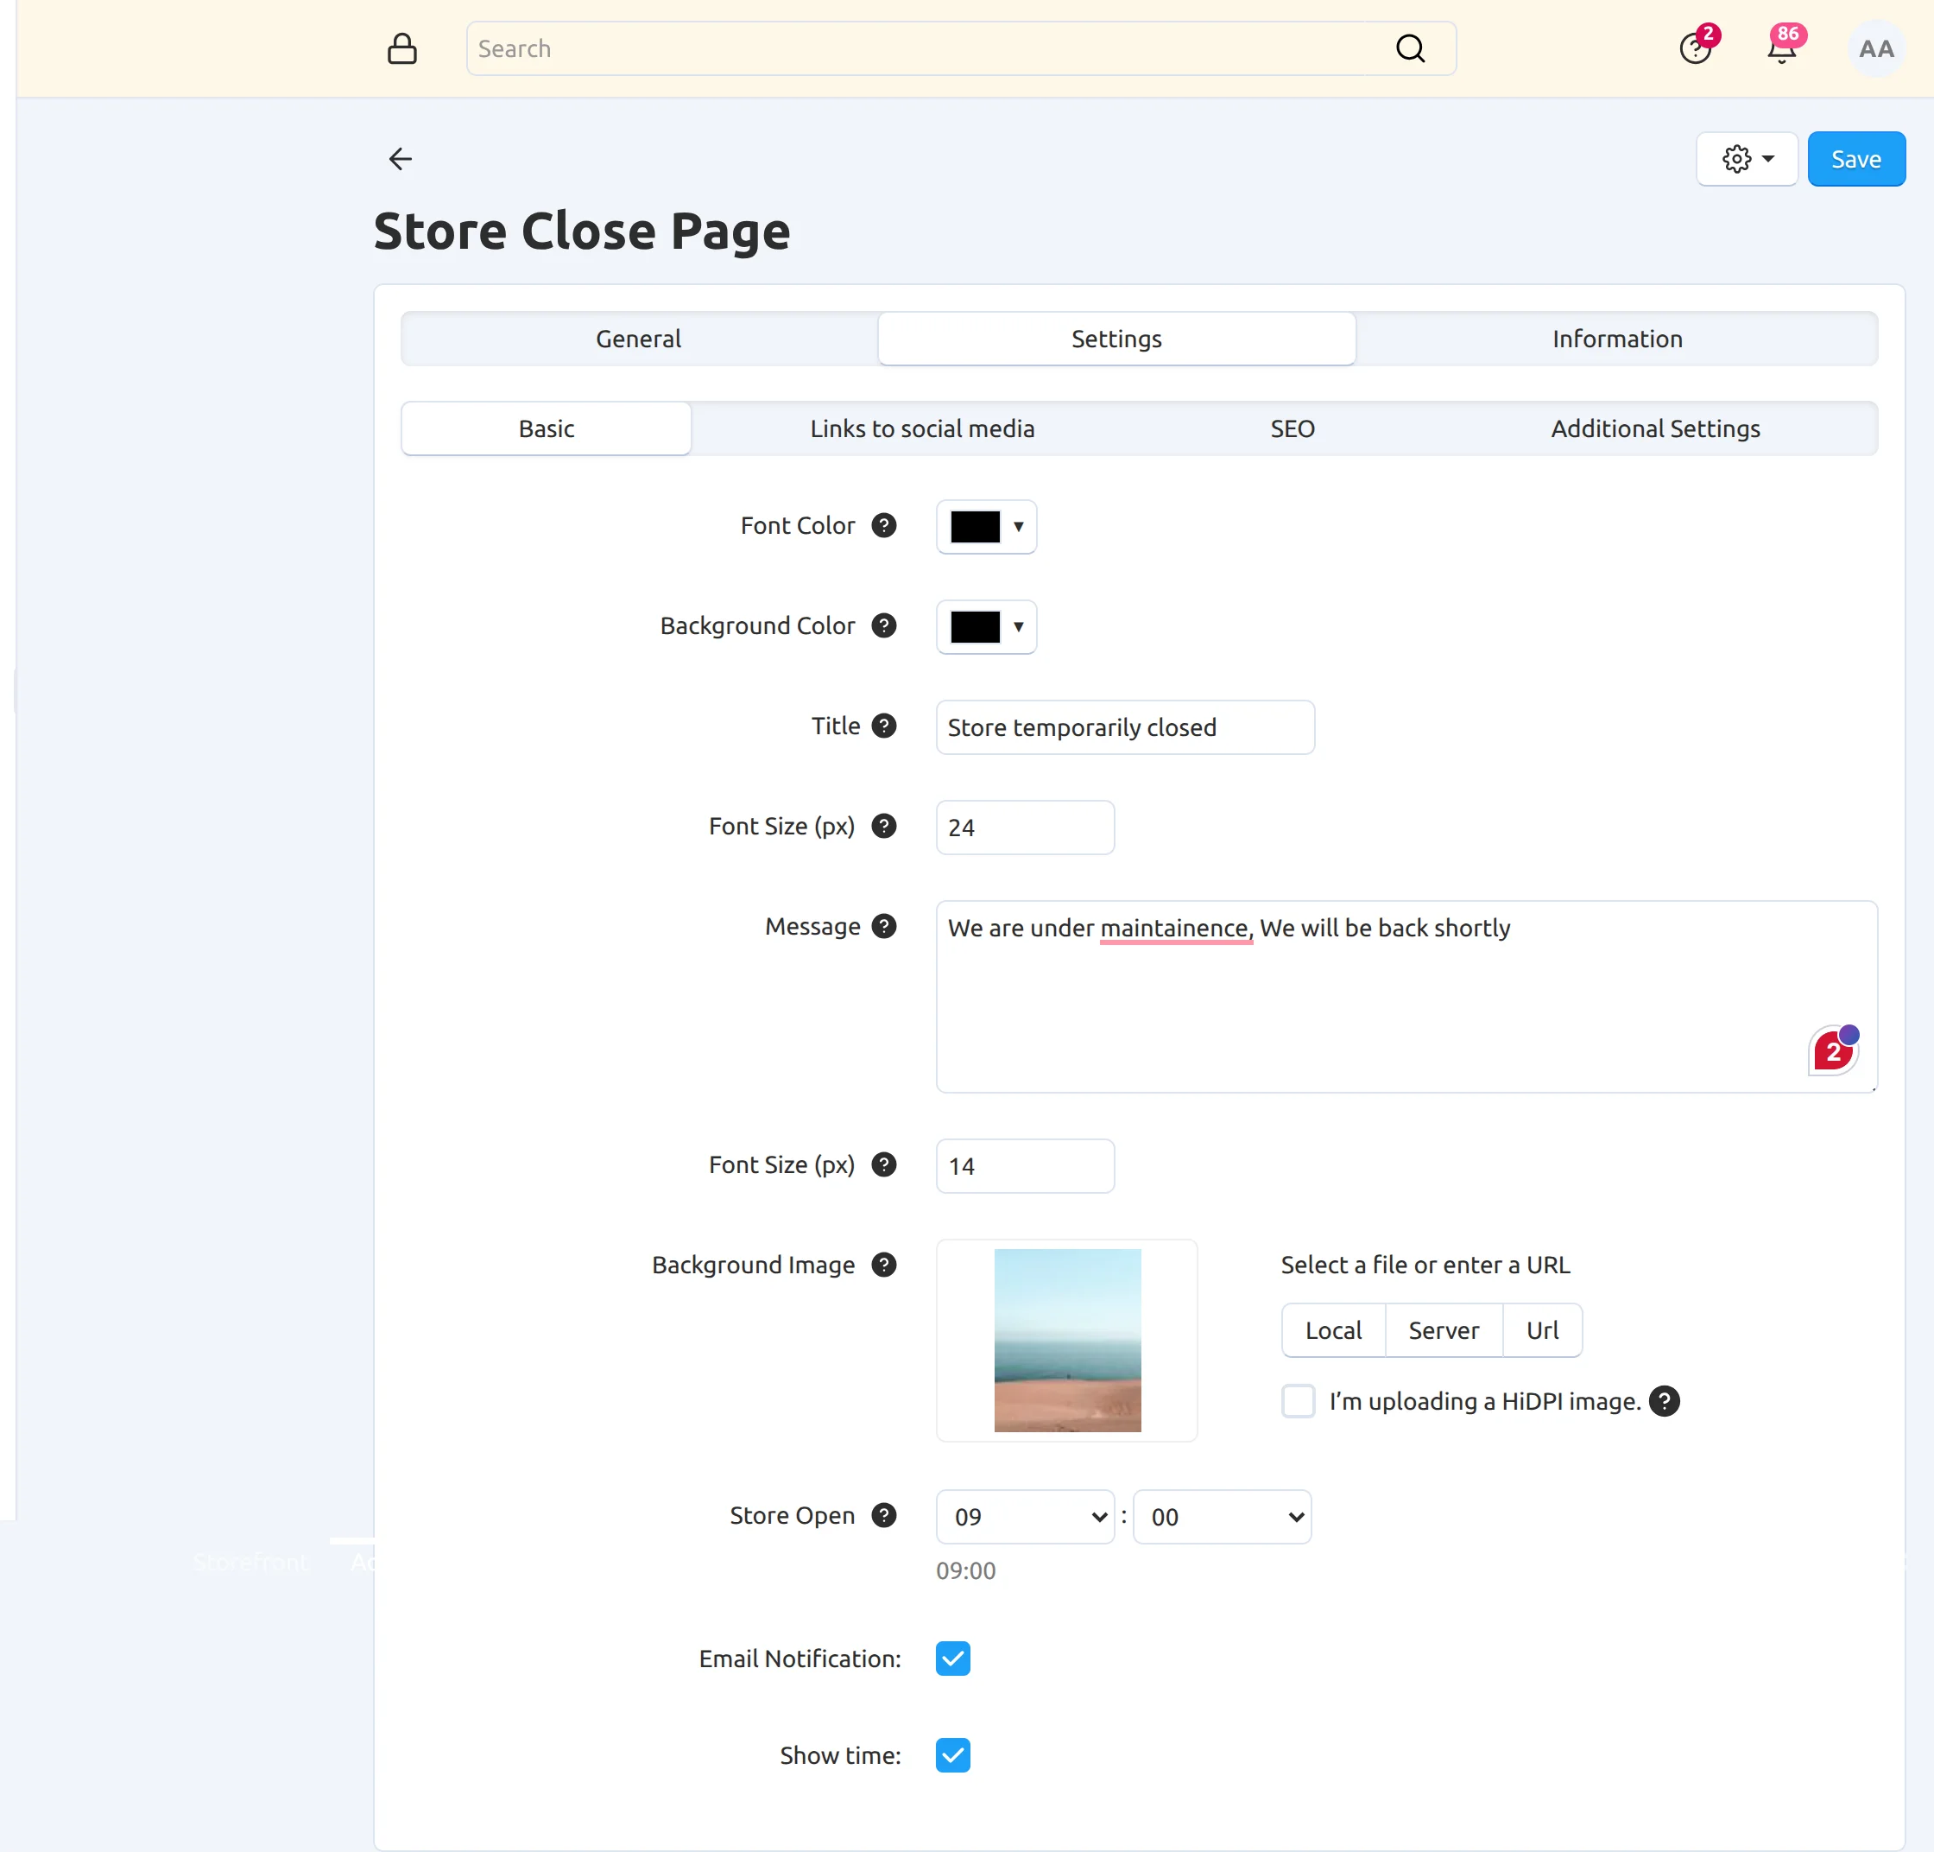Click the help icon beside Font Color
Viewport: 1934px width, 1852px height.
[x=884, y=525]
